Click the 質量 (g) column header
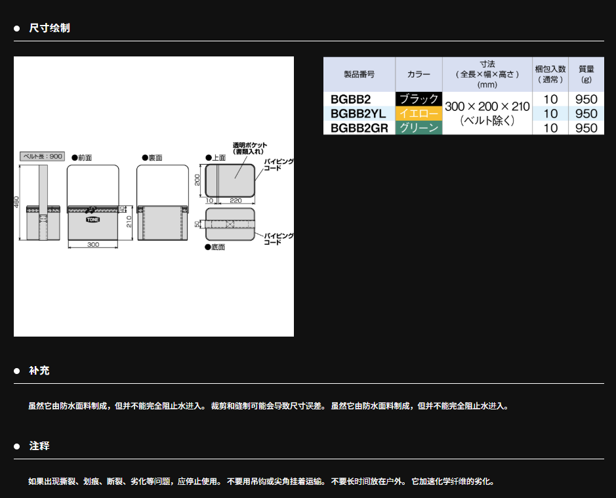 [586, 74]
